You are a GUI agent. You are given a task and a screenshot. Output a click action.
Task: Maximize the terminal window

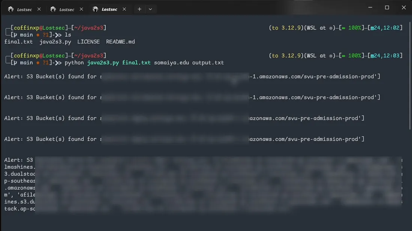point(387,7)
